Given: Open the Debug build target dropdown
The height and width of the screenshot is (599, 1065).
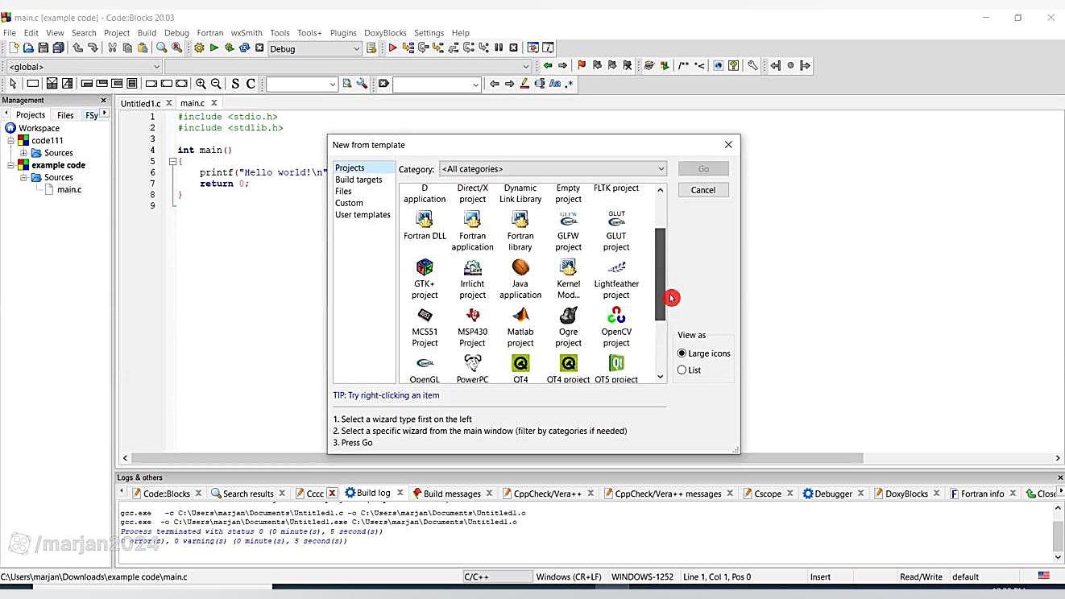Looking at the screenshot, I should (x=314, y=49).
